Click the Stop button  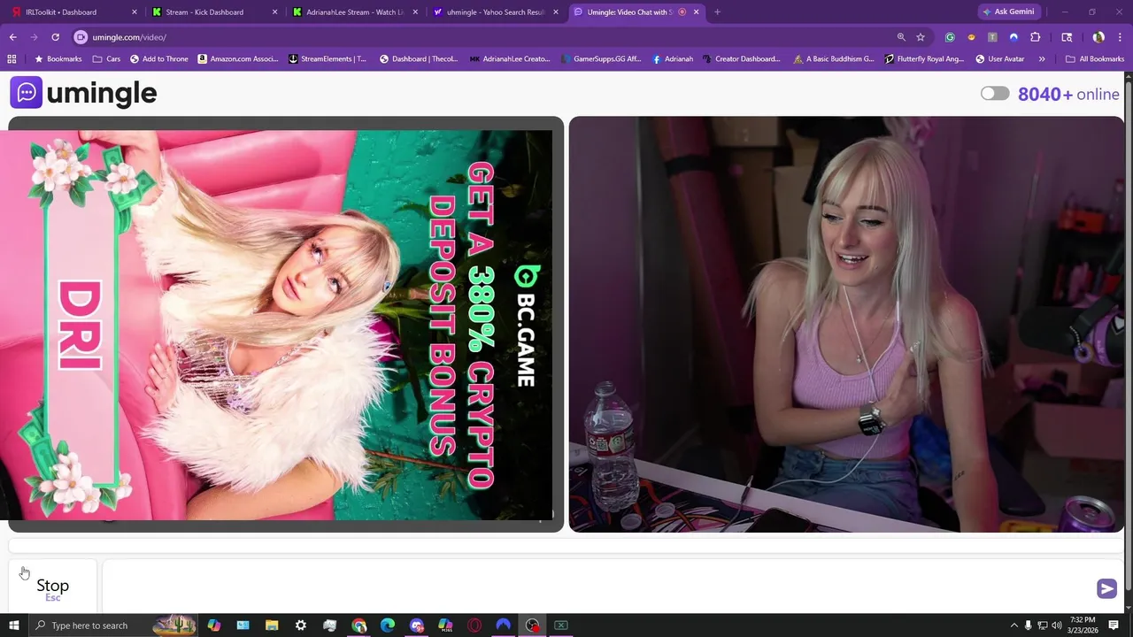pos(52,587)
